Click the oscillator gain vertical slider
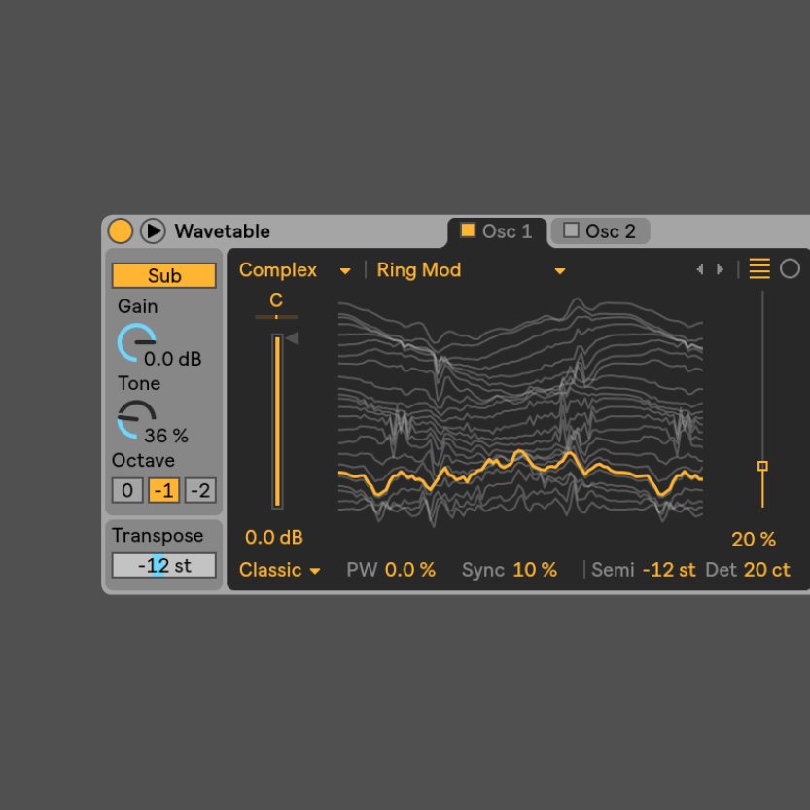This screenshot has height=810, width=810. [277, 421]
